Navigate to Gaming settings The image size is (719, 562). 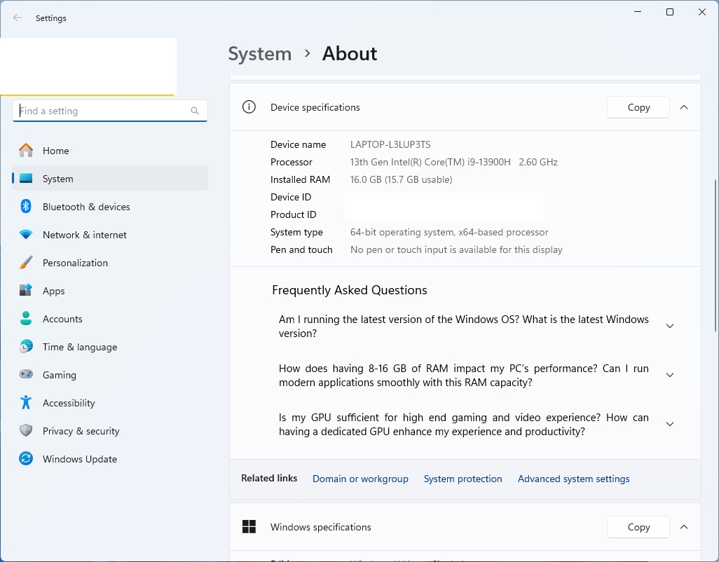pyautogui.click(x=110, y=374)
